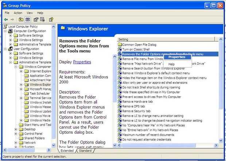Image resolution: width=226 pixels, height=161 pixels.
Task: Click the Common Open File Dialog folder icon
Action: [x=120, y=44]
